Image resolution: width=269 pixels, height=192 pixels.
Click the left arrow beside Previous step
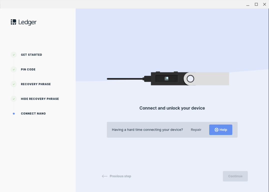(x=104, y=176)
